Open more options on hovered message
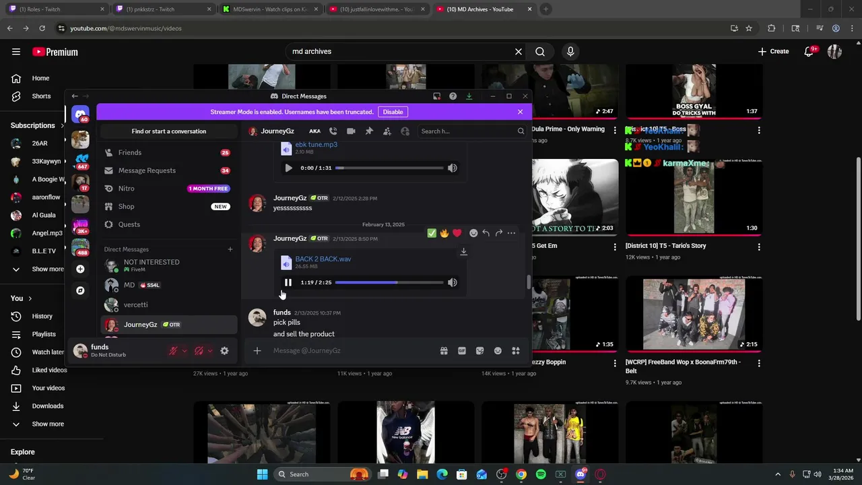The height and width of the screenshot is (485, 862). pyautogui.click(x=511, y=233)
